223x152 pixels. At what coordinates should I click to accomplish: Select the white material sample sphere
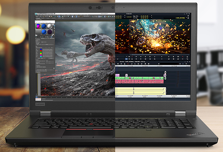tap(50, 26)
